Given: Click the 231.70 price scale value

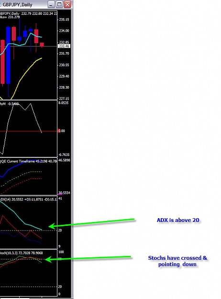Looking at the screenshot, I should pyautogui.click(x=64, y=54).
